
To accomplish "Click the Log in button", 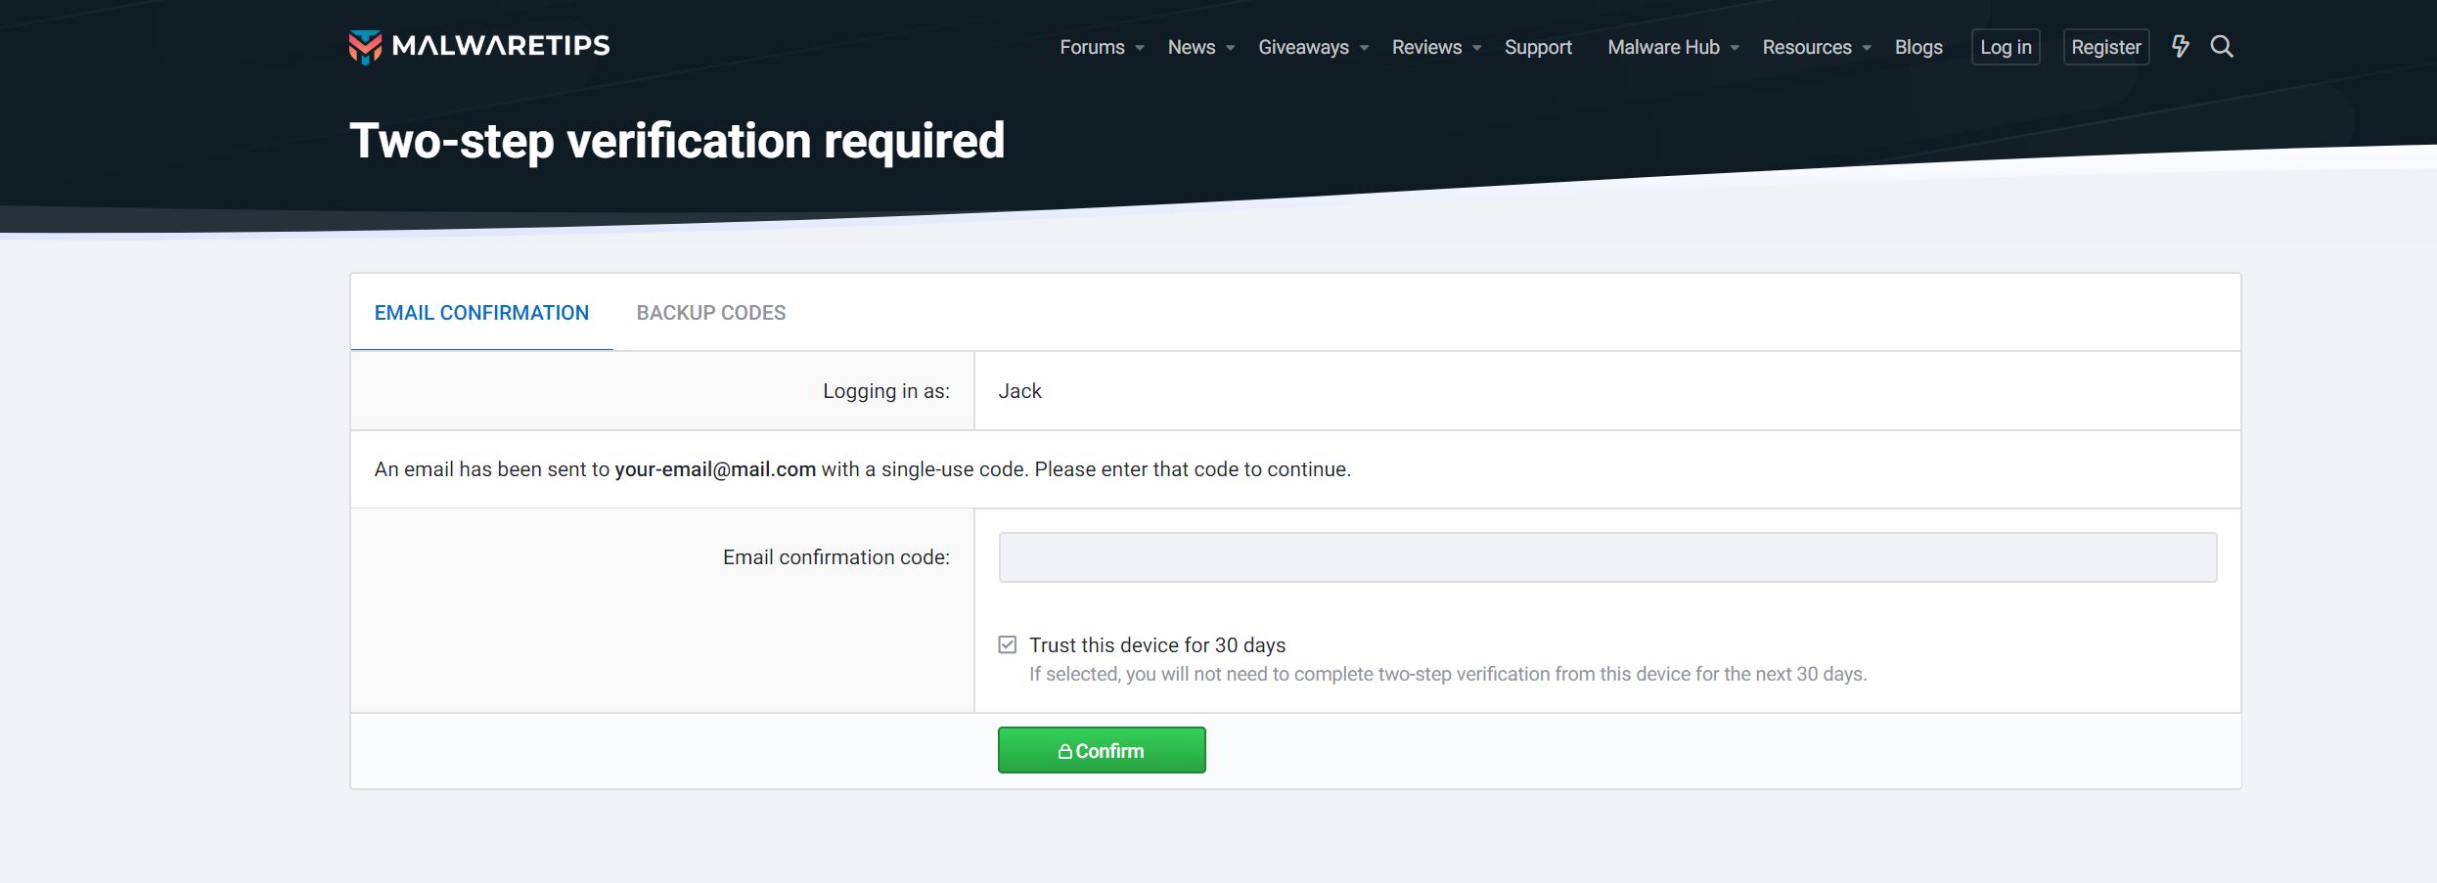I will [x=2006, y=47].
